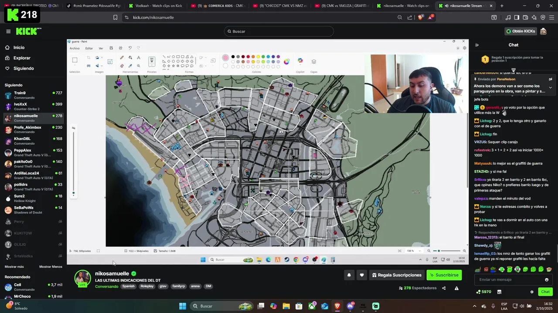Click Regala Suscripciones button
The image size is (558, 313).
tap(397, 275)
